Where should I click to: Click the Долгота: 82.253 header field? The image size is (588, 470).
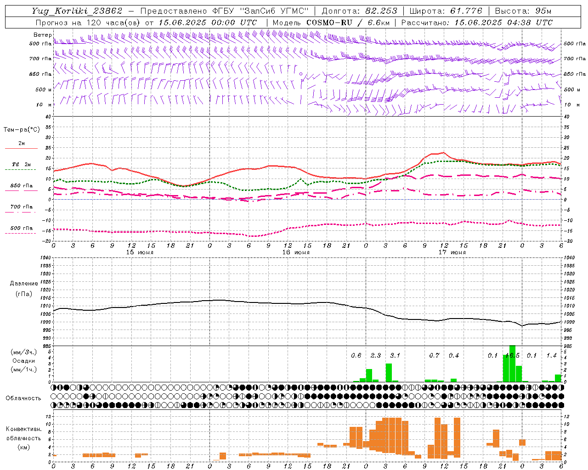(x=359, y=11)
